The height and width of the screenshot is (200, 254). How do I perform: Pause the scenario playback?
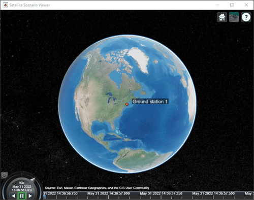point(22,196)
